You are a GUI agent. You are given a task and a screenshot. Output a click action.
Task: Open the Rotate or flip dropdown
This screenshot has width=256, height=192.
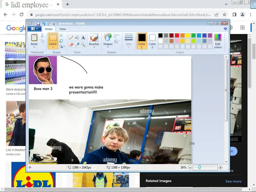tap(62, 46)
